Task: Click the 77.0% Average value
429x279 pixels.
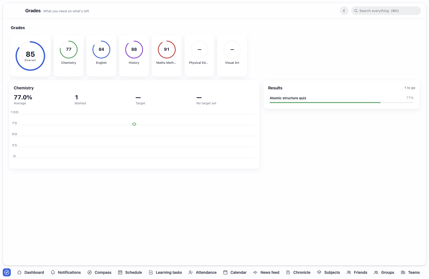Action: [x=23, y=97]
